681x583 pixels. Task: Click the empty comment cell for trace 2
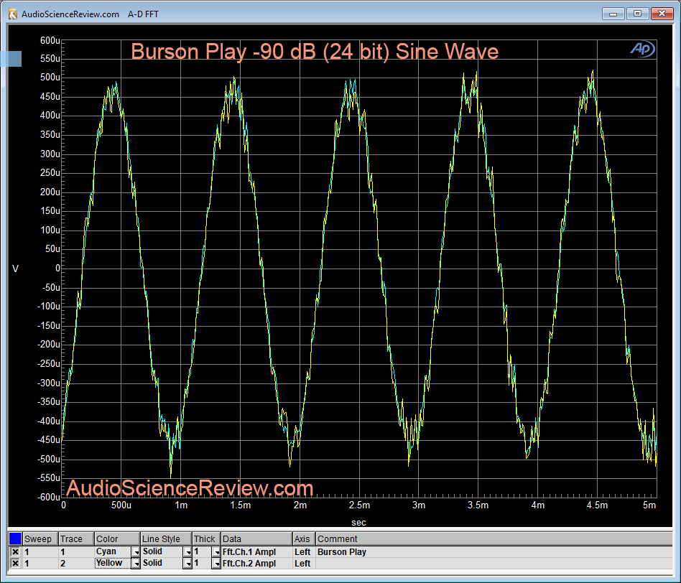(494, 563)
